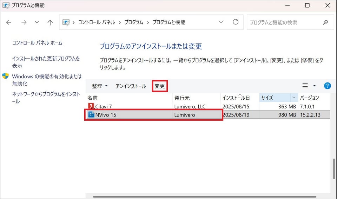Click the 変更 button
This screenshot has width=337, height=199.
[x=160, y=86]
